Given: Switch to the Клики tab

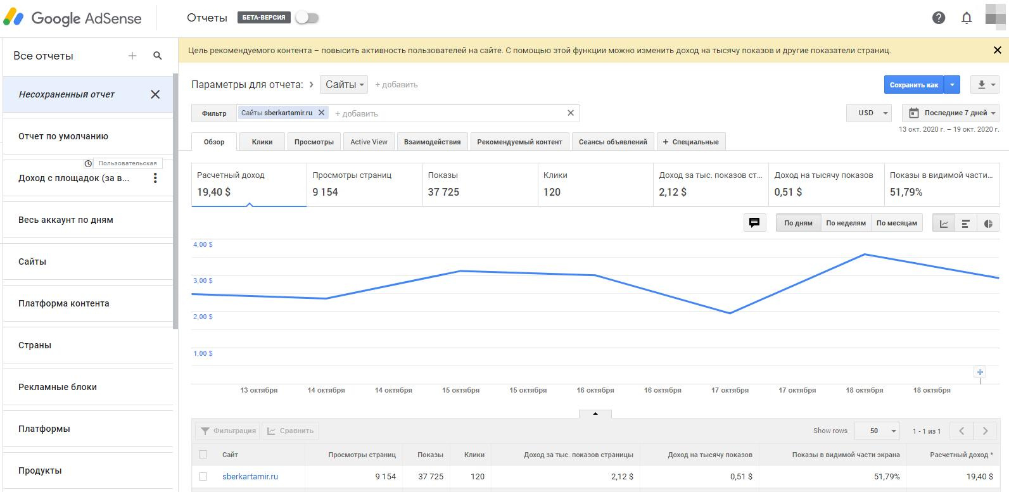Looking at the screenshot, I should (x=262, y=142).
